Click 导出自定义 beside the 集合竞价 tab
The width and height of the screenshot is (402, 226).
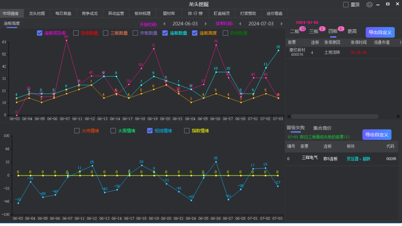point(377,135)
